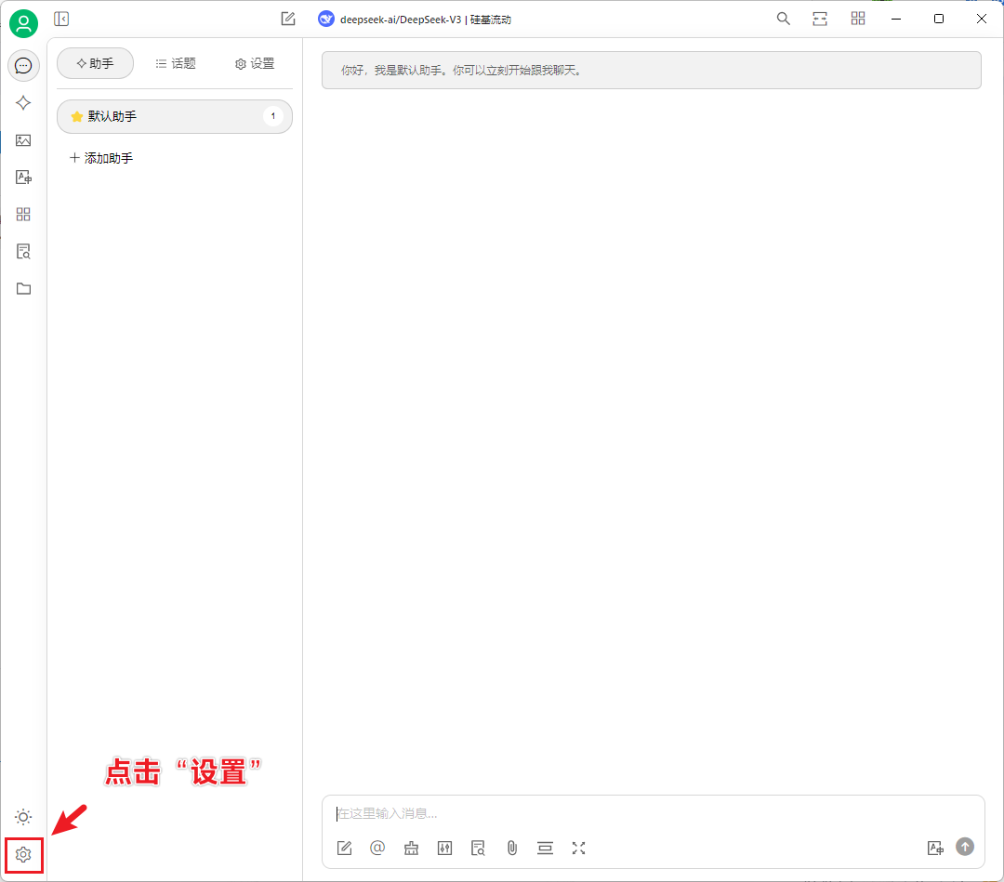Click the knowledge base icon in input toolbar

(479, 848)
